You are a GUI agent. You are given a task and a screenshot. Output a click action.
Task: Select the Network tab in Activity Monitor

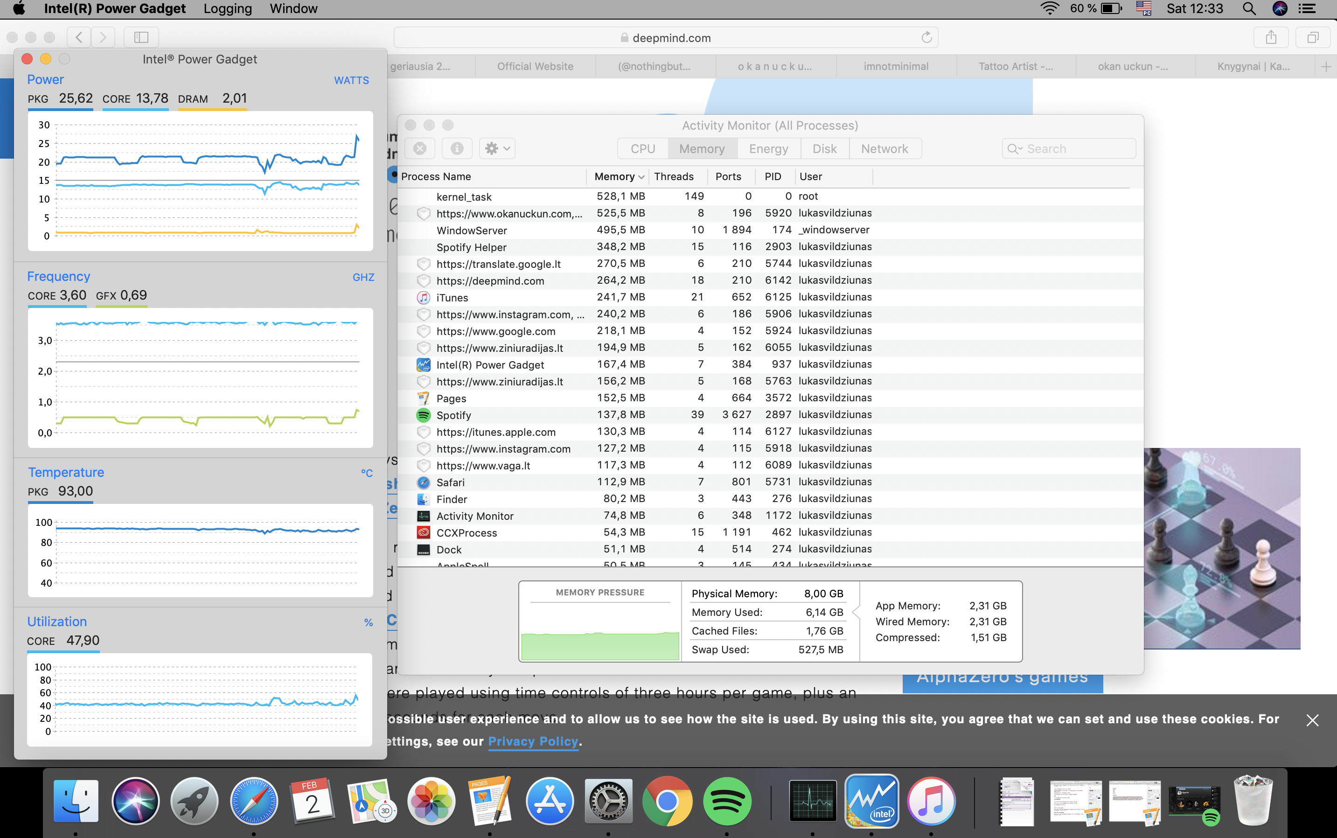[884, 148]
